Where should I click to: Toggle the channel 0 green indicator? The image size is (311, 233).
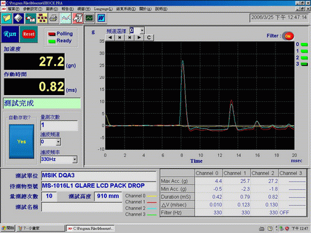click(x=304, y=45)
